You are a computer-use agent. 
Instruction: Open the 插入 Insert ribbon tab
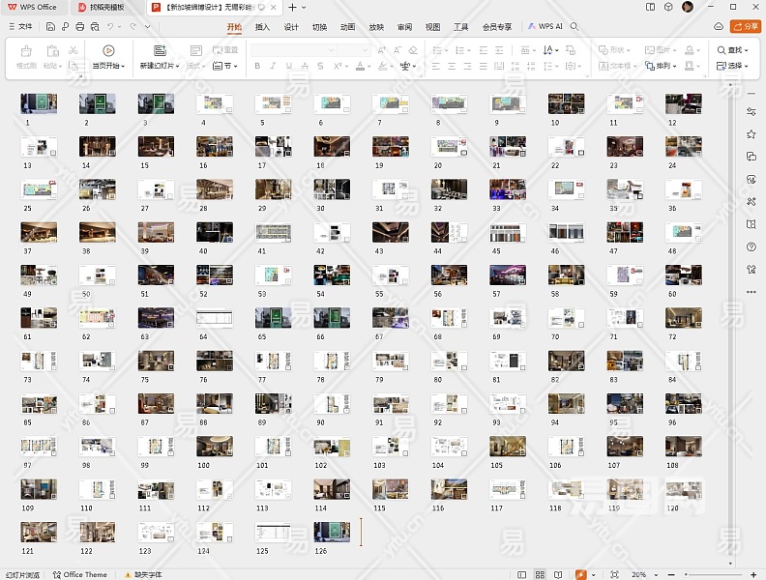262,27
